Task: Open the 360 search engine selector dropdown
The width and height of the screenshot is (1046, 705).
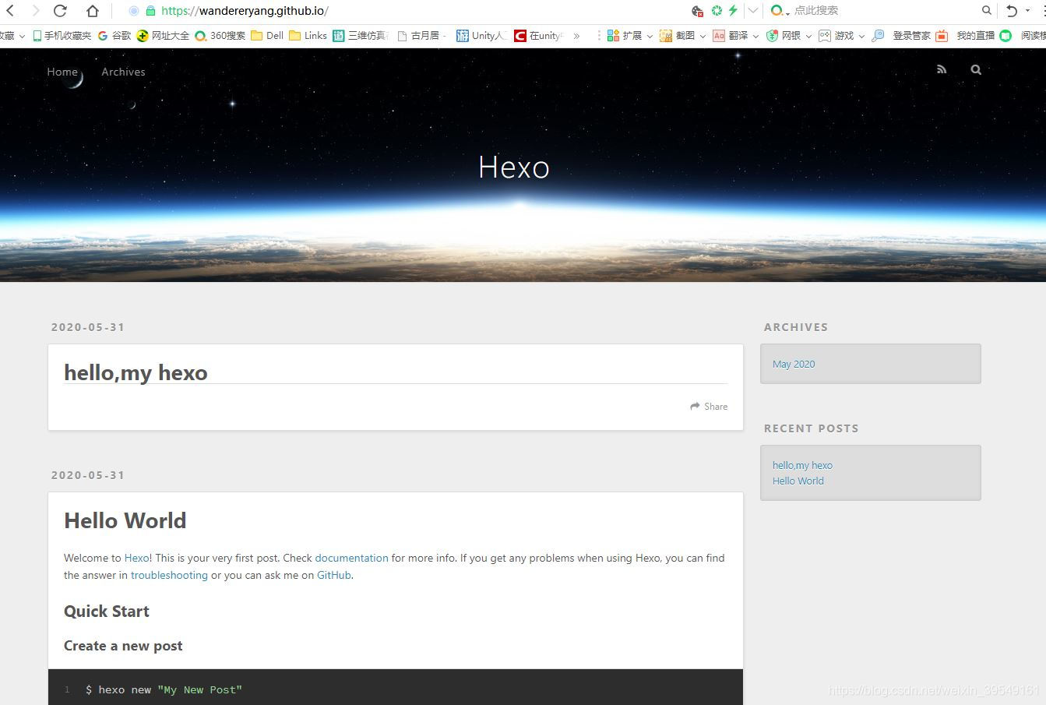Action: click(780, 11)
